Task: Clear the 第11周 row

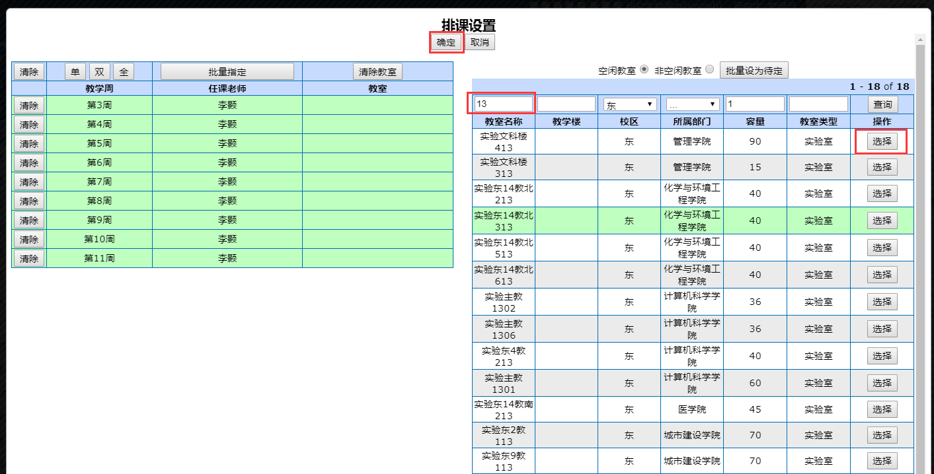Action: (x=29, y=258)
